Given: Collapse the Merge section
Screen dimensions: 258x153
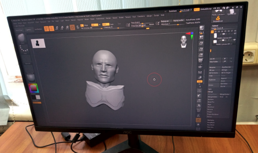Looking at the screenshot, I should [210, 91].
